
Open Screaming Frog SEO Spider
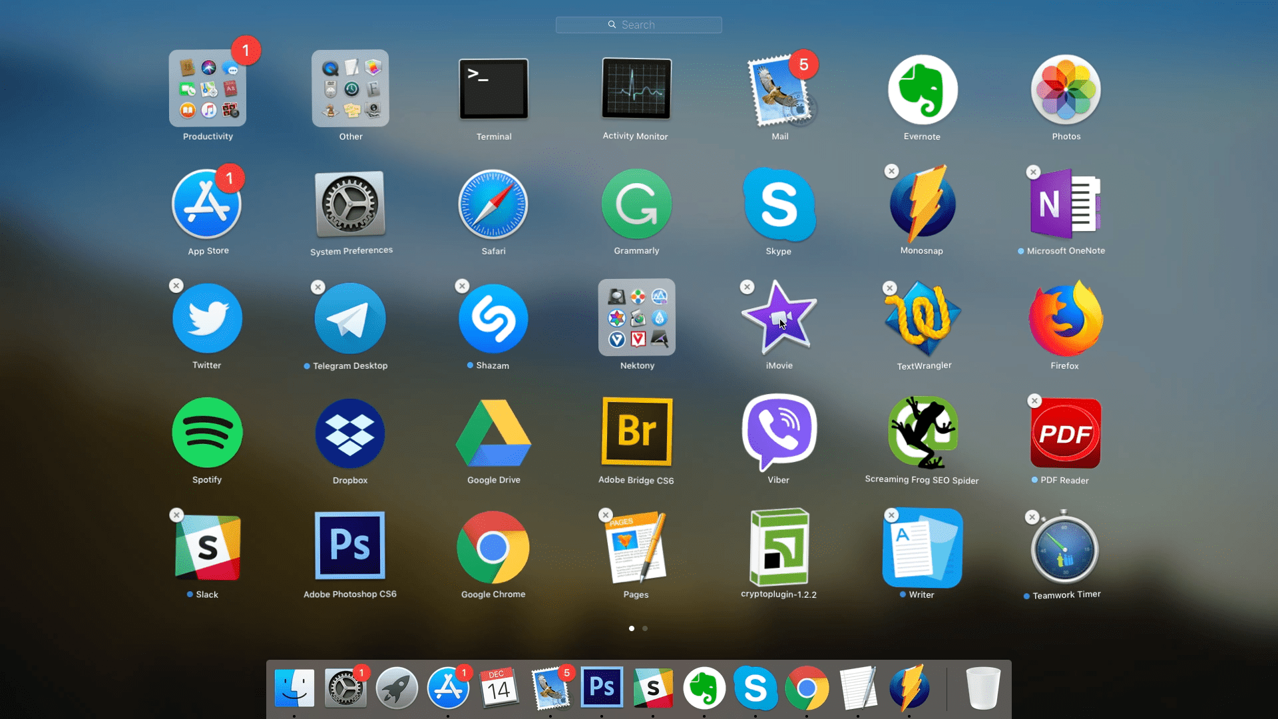tap(922, 433)
